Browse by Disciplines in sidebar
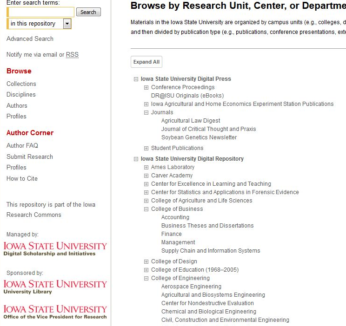Image resolution: width=346 pixels, height=326 pixels. point(21,95)
